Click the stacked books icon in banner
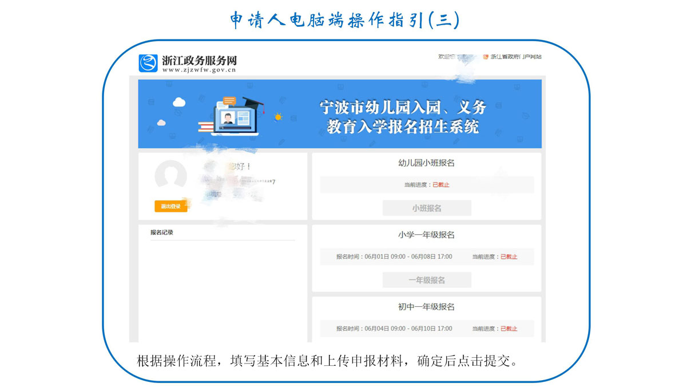This screenshot has height=387, width=687. [204, 128]
